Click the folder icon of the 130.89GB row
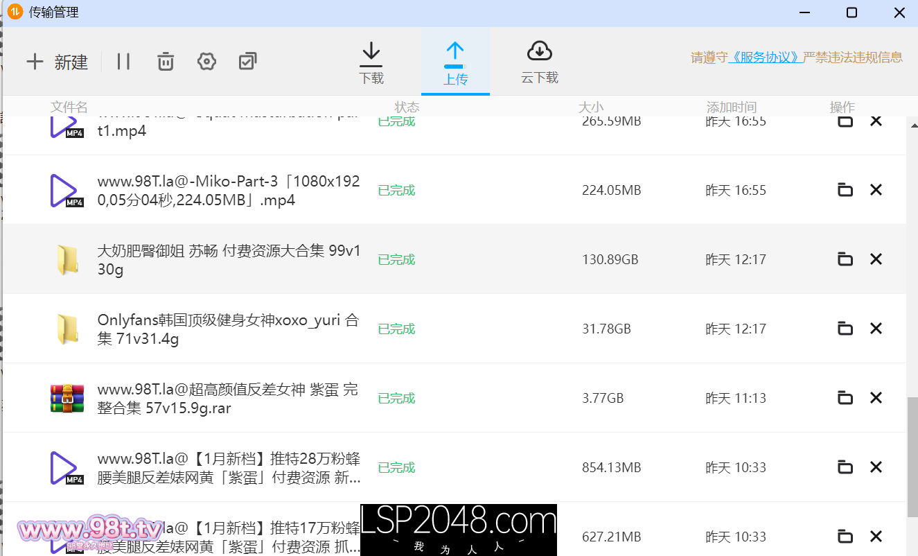The height and width of the screenshot is (556, 918). pos(67,260)
